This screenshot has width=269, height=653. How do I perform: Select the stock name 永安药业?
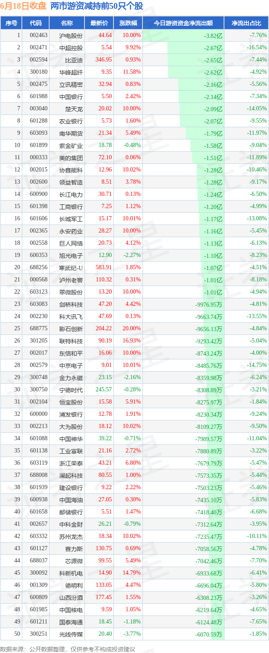(71, 231)
